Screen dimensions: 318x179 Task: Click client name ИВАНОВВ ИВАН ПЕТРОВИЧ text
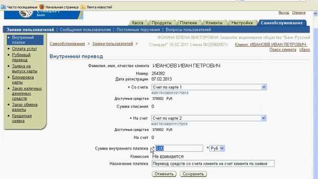click(x=186, y=66)
